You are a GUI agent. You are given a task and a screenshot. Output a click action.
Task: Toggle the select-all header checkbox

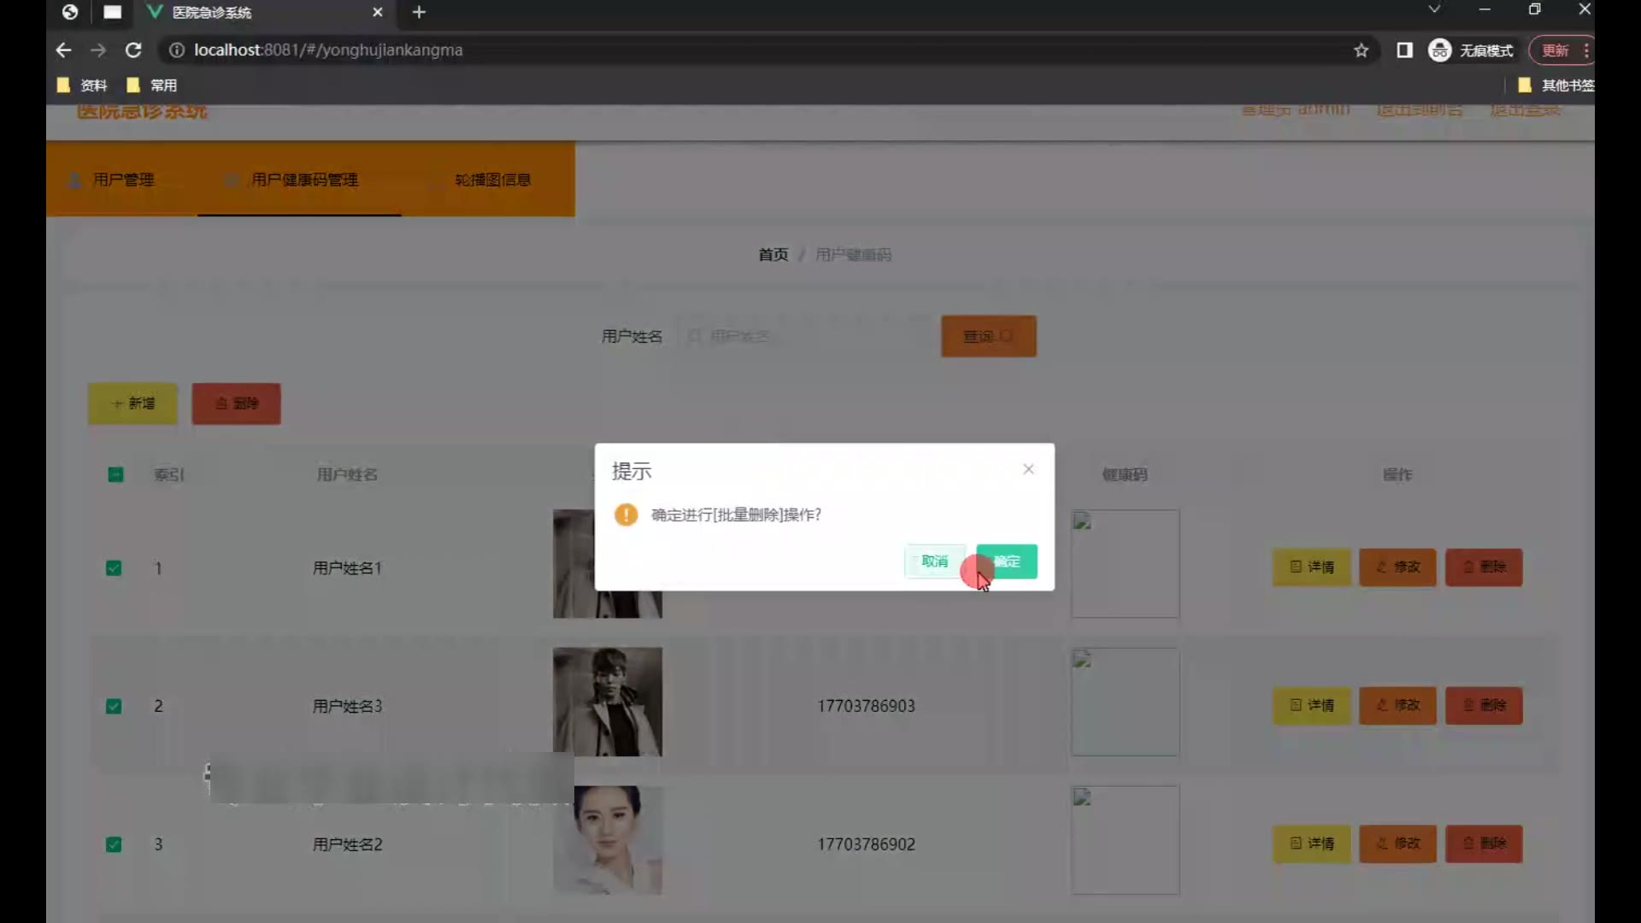click(x=115, y=474)
